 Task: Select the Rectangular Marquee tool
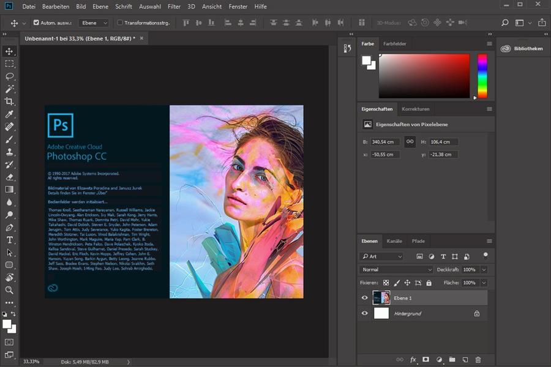pos(9,64)
